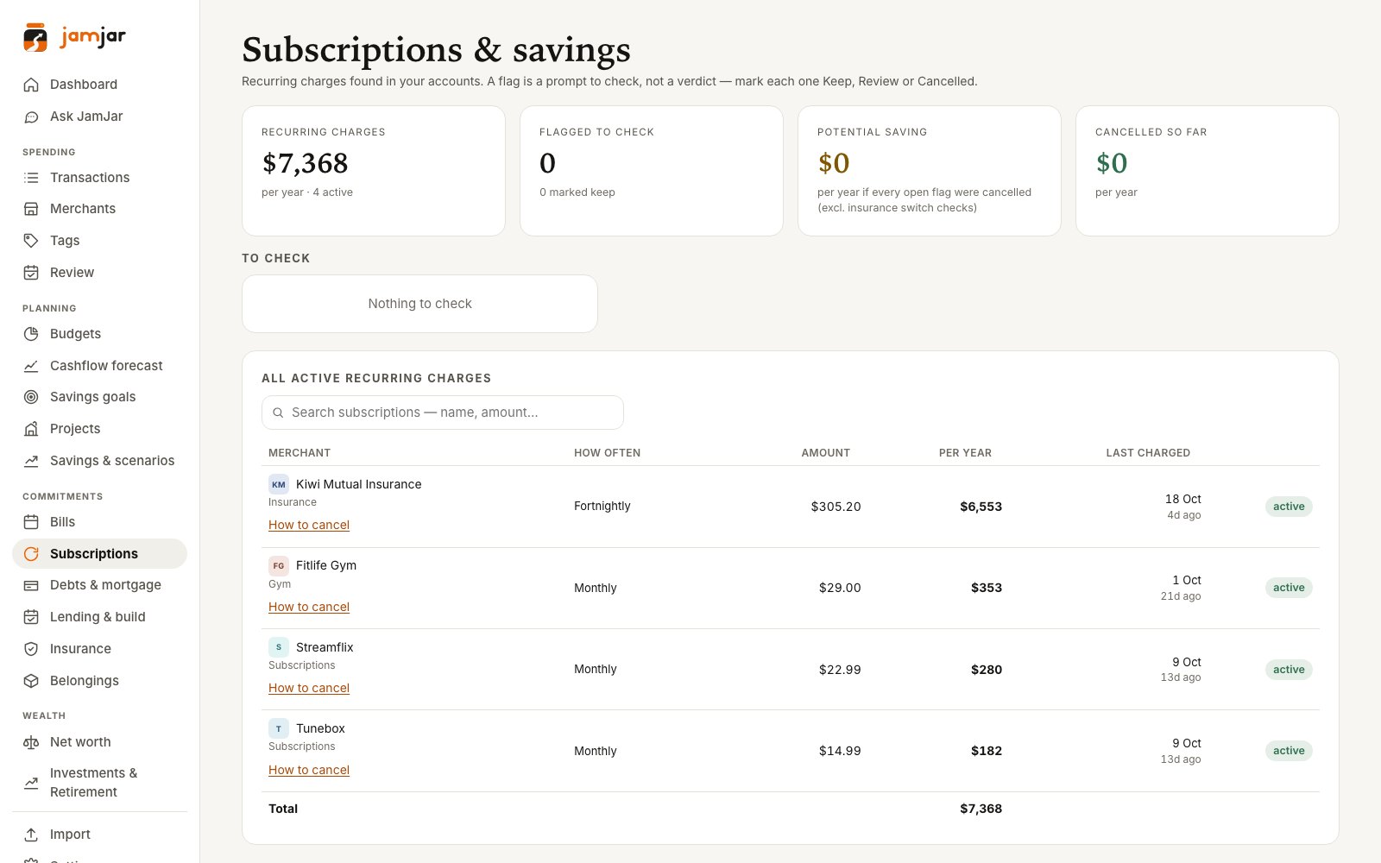
Task: Click the Import upload icon
Action: (x=31, y=835)
